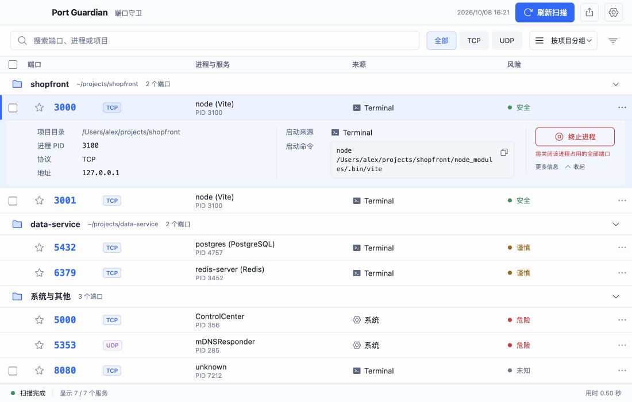Click the 谨慎 label on port 6379
Screen dimensions: 632x402
tap(523, 273)
